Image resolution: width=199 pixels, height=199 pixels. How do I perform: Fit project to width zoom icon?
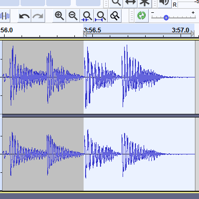coord(101,16)
